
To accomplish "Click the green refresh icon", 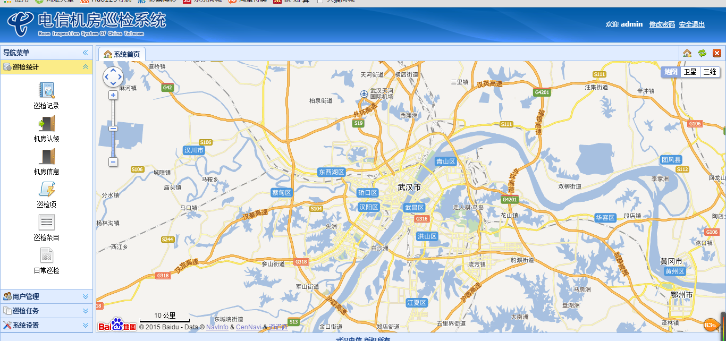I will click(702, 53).
